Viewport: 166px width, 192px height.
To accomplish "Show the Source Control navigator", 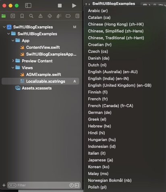I will click(x=13, y=16).
